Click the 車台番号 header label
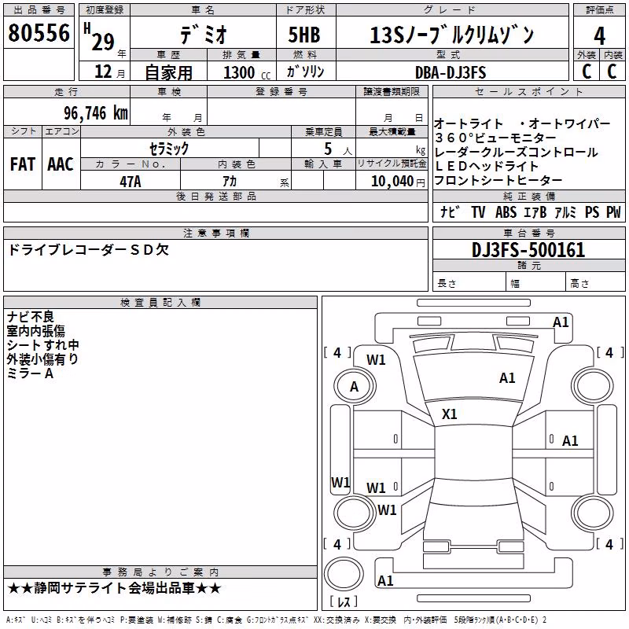 pyautogui.click(x=528, y=233)
